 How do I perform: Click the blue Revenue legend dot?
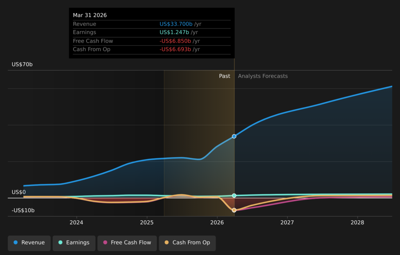[16, 243]
